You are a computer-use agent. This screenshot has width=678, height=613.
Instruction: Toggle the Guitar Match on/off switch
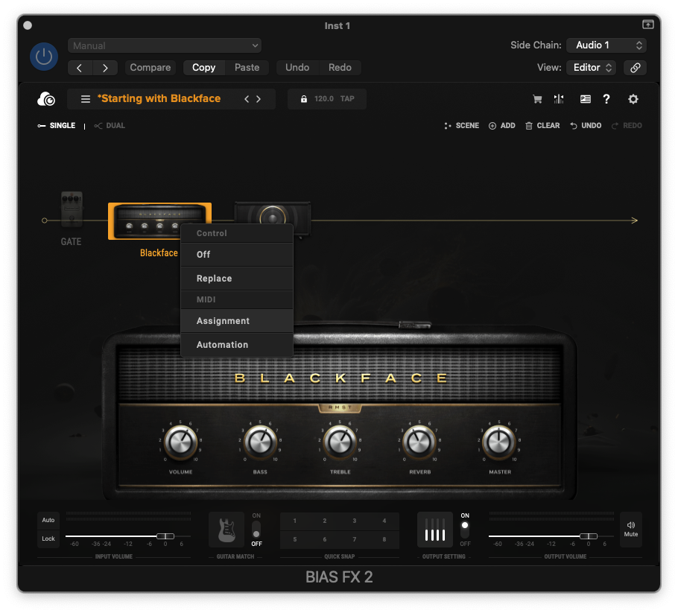pyautogui.click(x=256, y=530)
